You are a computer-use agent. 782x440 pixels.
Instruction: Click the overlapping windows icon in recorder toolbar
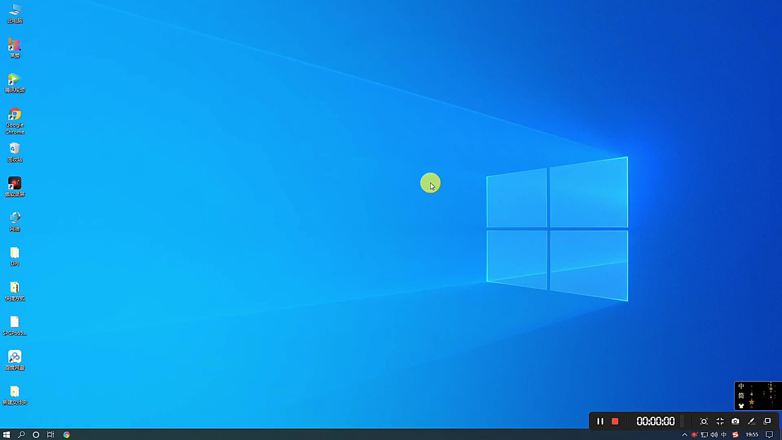click(x=767, y=421)
